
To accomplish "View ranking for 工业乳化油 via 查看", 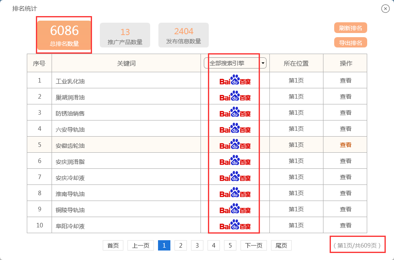I will pyautogui.click(x=345, y=80).
